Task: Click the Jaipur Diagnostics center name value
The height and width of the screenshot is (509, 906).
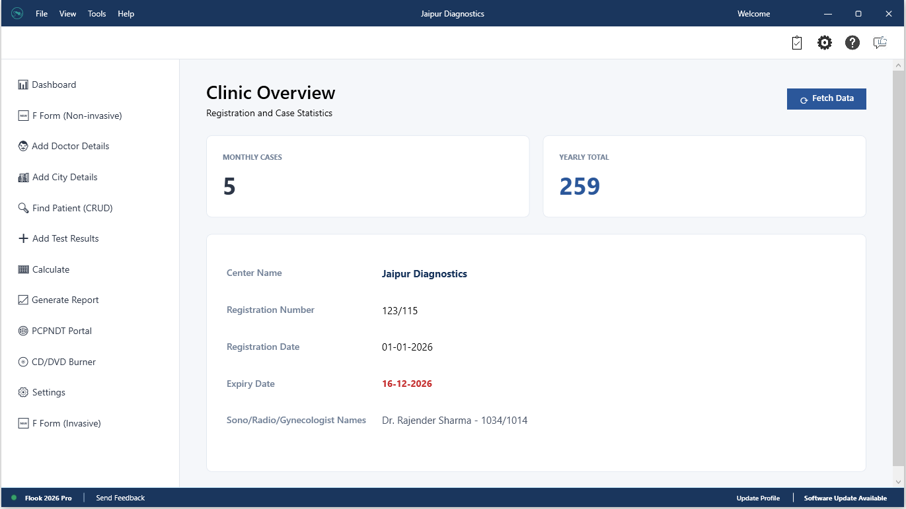Action: [x=424, y=273]
